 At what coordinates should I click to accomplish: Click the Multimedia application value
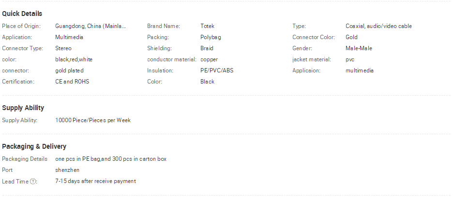(69, 37)
